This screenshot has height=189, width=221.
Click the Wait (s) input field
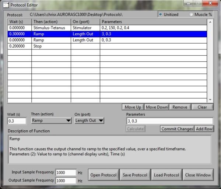(x=17, y=121)
